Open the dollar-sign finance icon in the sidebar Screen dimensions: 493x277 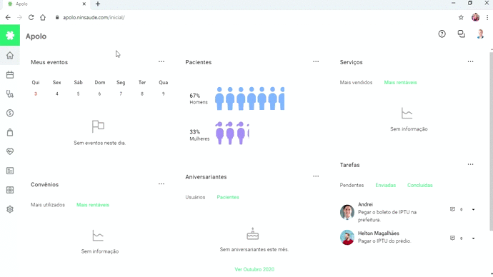[10, 113]
